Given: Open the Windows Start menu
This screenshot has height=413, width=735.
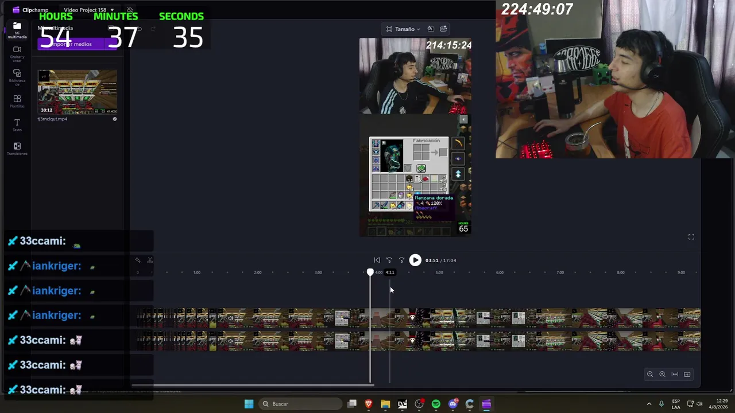Looking at the screenshot, I should (249, 404).
